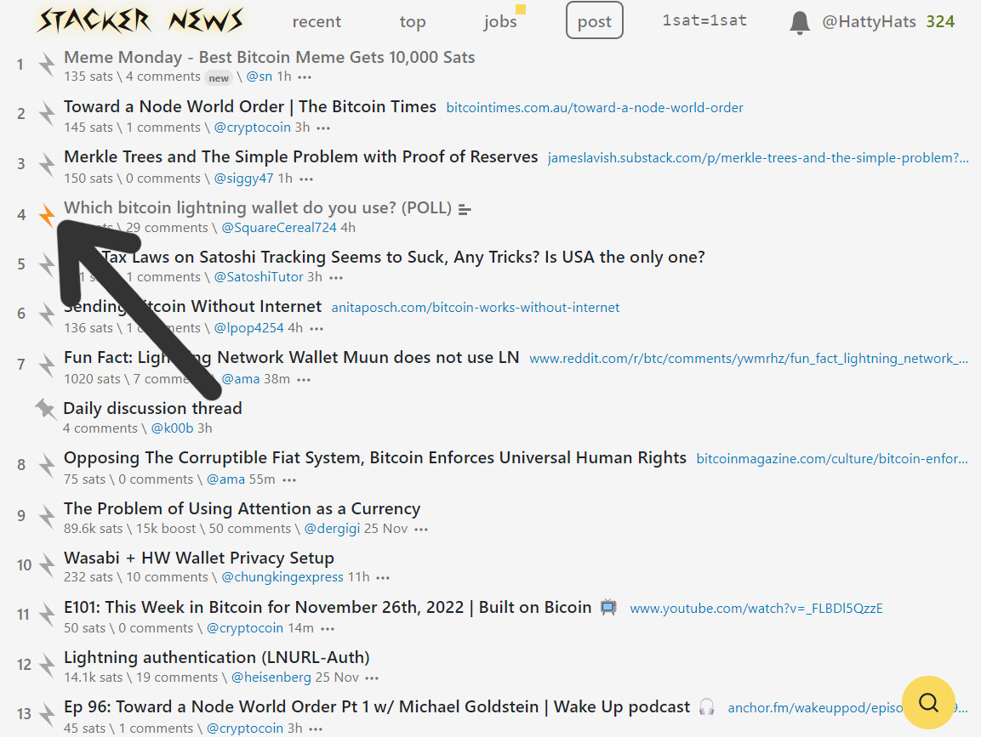The height and width of the screenshot is (737, 981).
Task: Open the ellipsis menu for @ama 55m post
Action: [x=289, y=480]
